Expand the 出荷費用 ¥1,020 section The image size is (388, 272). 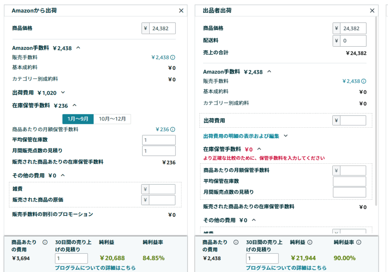tap(63, 92)
